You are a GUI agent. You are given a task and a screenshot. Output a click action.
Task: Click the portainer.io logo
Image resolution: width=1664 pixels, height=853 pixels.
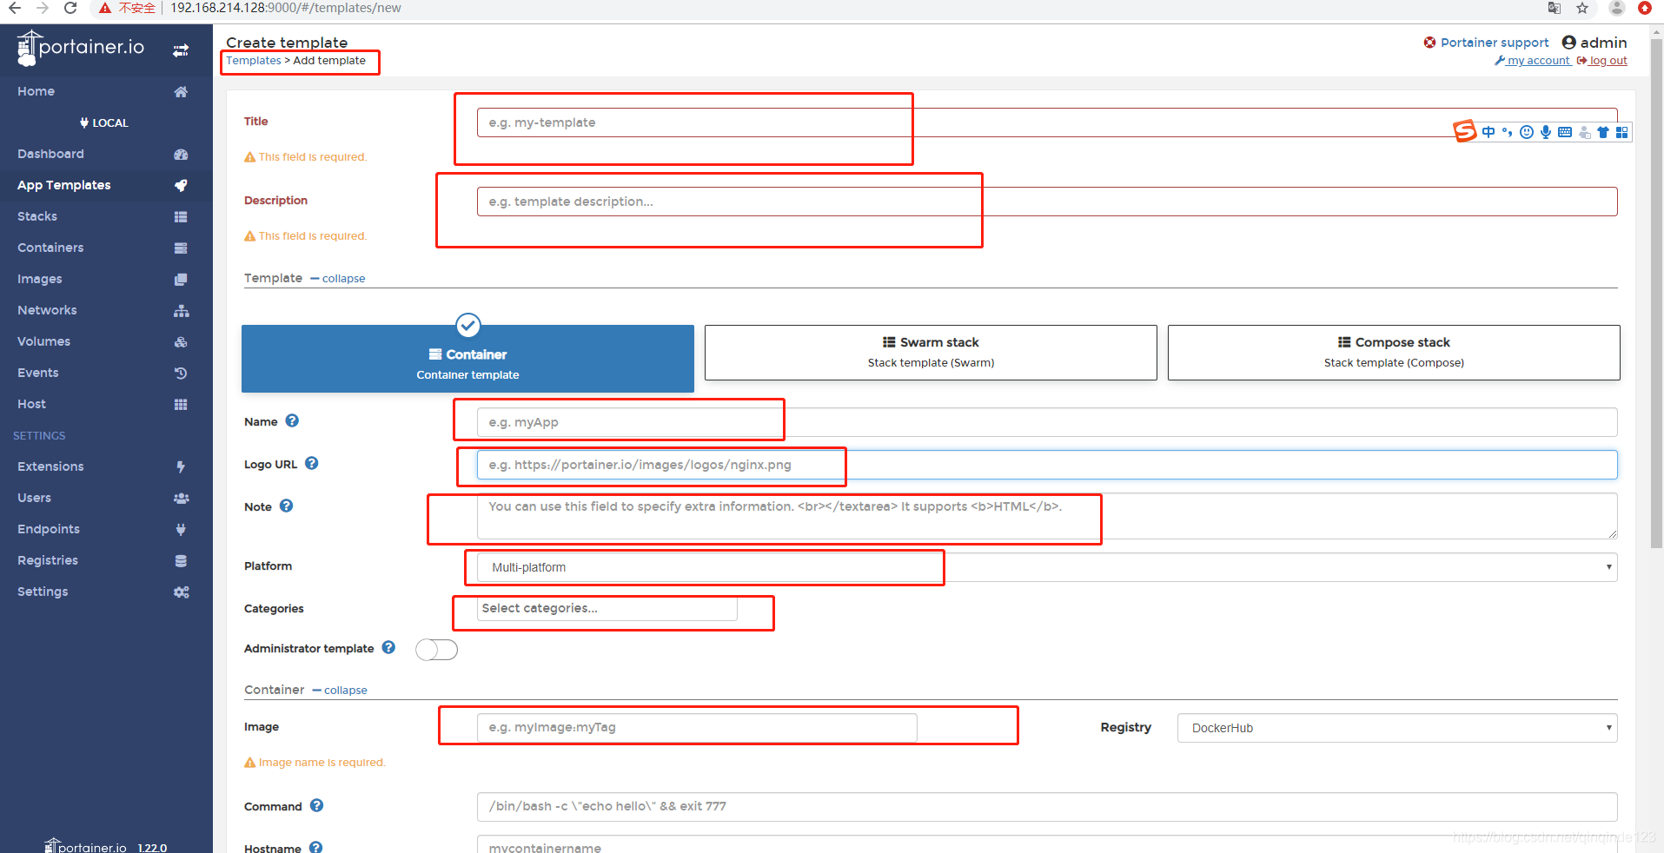(x=81, y=48)
